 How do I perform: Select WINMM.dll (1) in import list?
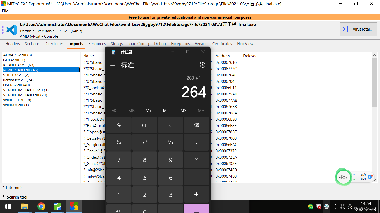click(16, 105)
